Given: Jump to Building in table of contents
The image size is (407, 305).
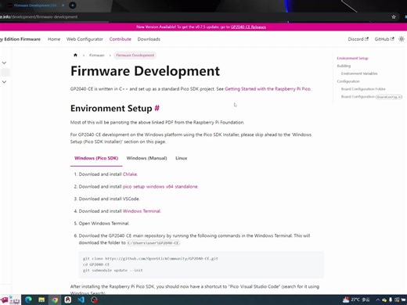Looking at the screenshot, I should 344,66.
